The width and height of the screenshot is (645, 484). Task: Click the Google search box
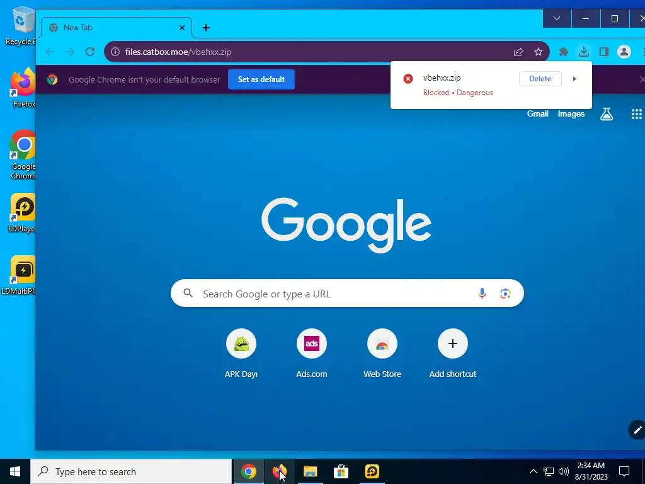click(347, 294)
